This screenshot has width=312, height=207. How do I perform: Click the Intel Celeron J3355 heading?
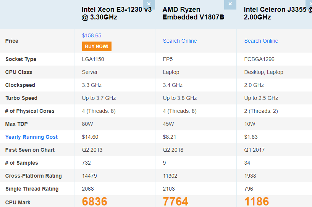(278, 13)
